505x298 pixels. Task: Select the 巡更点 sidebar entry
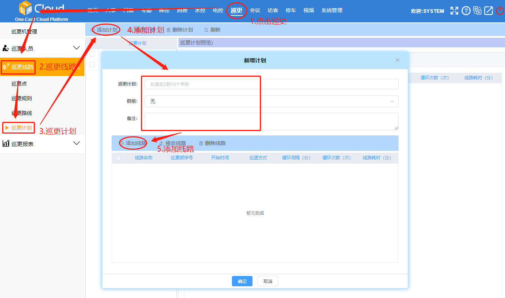coord(18,83)
